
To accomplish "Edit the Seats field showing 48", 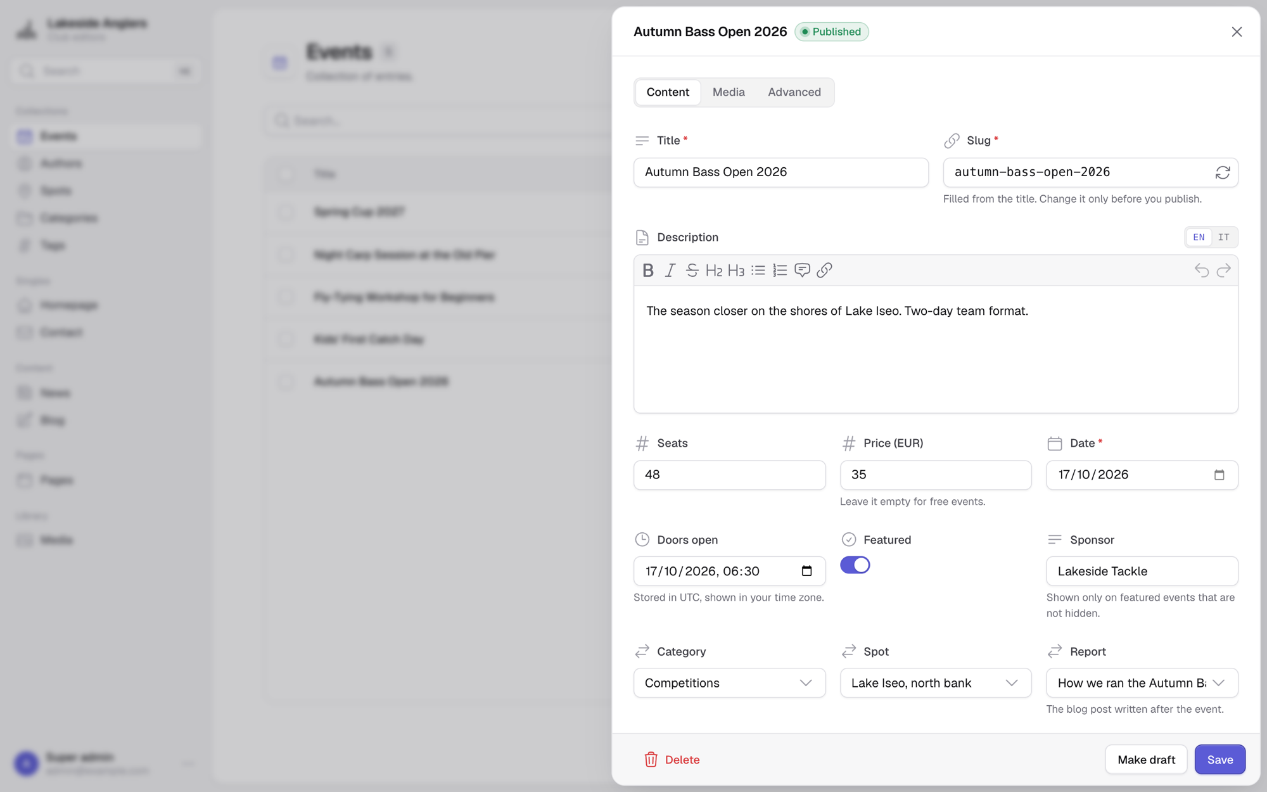I will [x=729, y=475].
